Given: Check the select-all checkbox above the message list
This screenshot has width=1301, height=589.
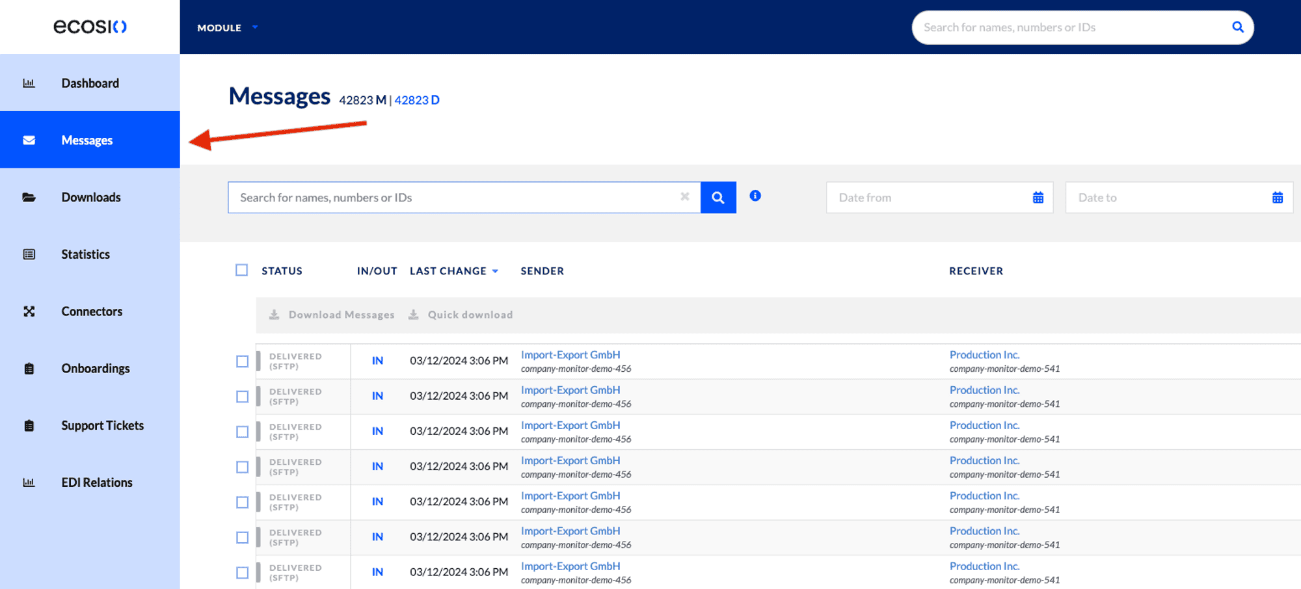Looking at the screenshot, I should (241, 270).
